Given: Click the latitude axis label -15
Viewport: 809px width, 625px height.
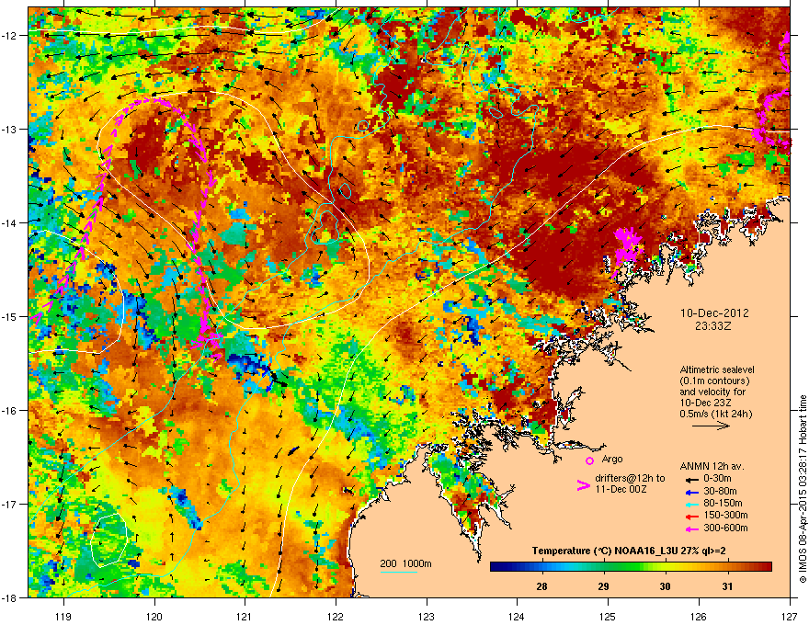Looking at the screenshot, I should [10, 316].
